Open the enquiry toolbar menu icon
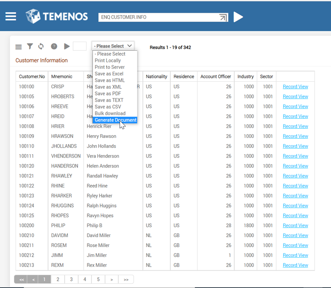This screenshot has height=288, width=331. (x=18, y=47)
